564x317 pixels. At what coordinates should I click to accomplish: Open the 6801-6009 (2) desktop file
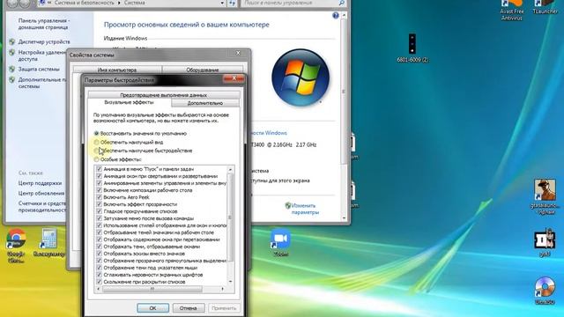tap(412, 48)
